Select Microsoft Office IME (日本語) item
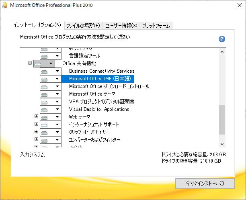This screenshot has height=200, width=246. [x=98, y=79]
